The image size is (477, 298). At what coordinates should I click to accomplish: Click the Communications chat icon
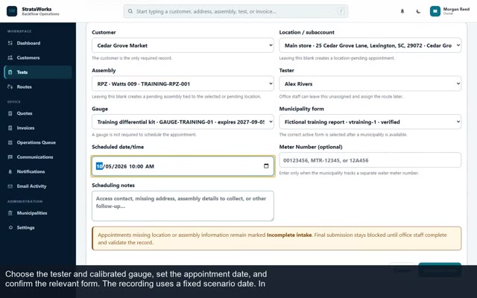(x=10, y=157)
